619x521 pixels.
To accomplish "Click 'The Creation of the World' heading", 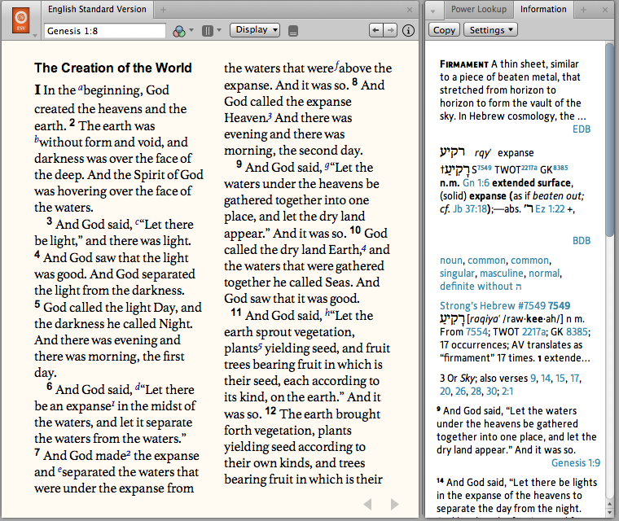I will (x=113, y=68).
